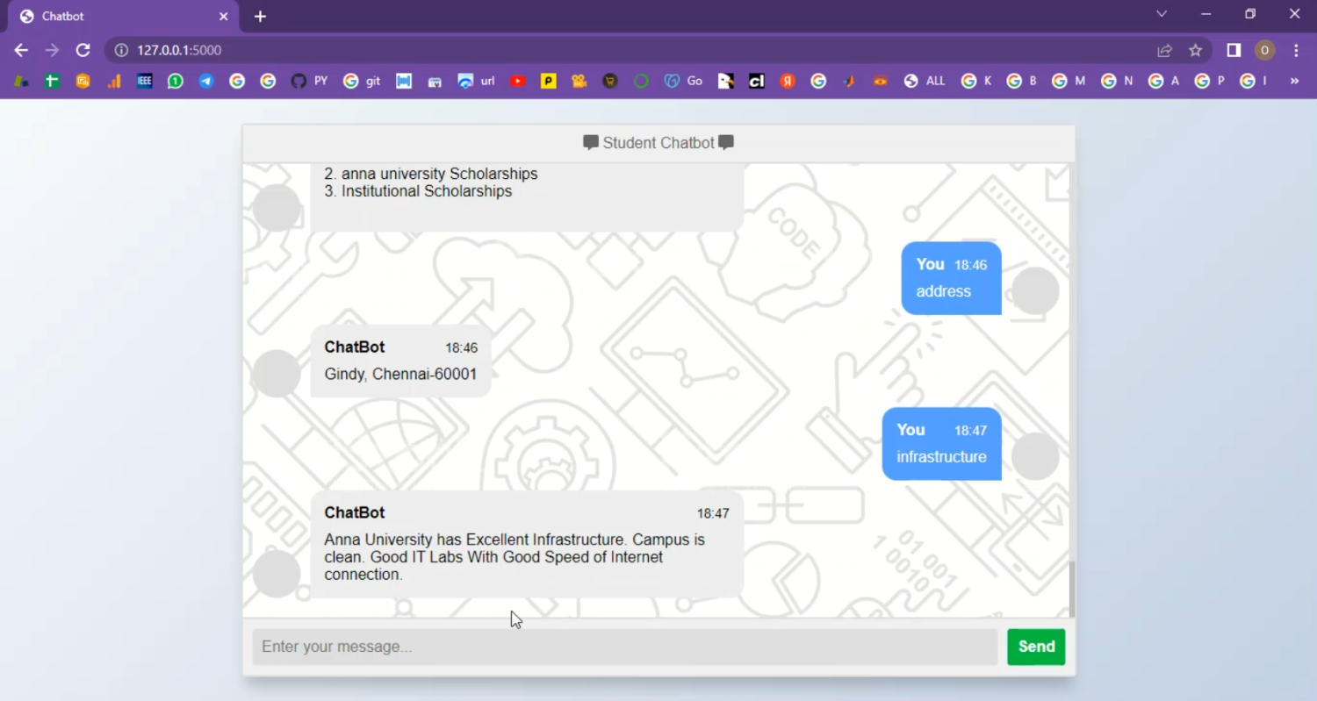Screen dimensions: 1317x701
Task: Reload the Chatbot page
Action: [83, 50]
